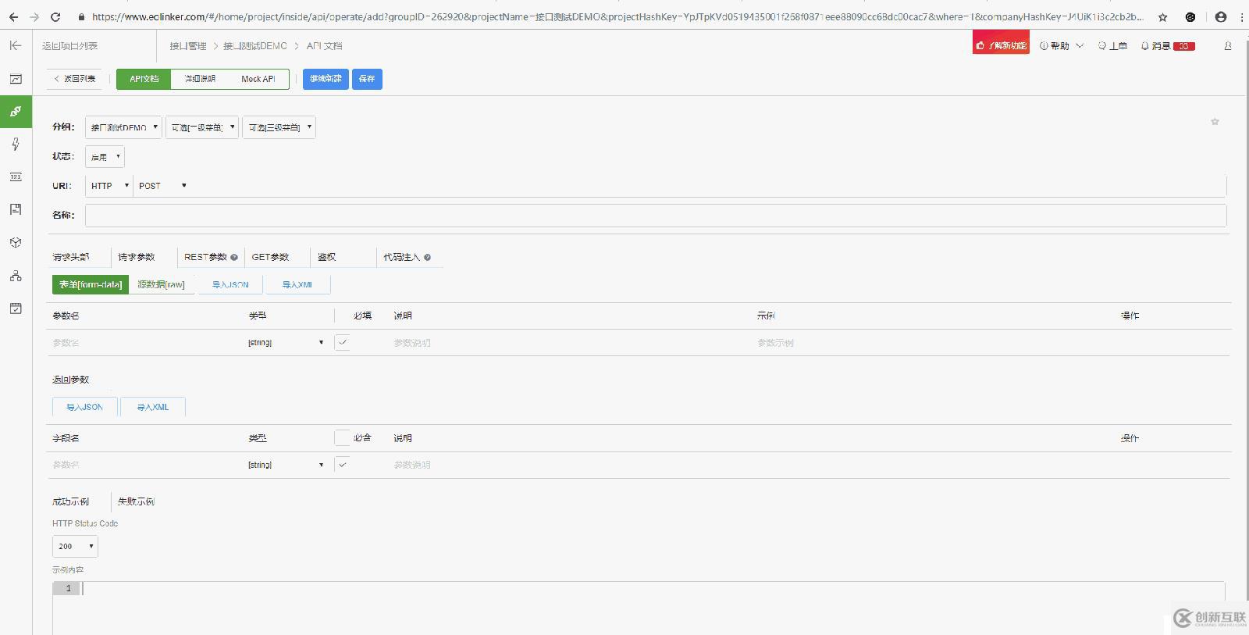Switch to the GET参数 tab
Viewport: 1249px width, 635px height.
(x=270, y=257)
